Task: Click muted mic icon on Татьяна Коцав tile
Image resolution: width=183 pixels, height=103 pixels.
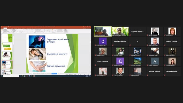Action: 165,75
